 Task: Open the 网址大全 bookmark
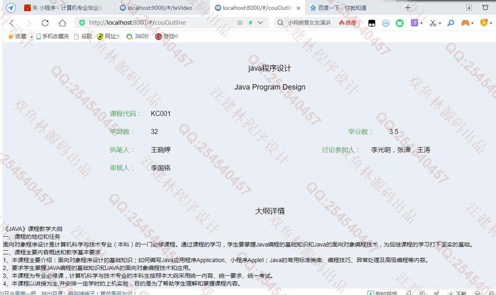[x=109, y=36]
